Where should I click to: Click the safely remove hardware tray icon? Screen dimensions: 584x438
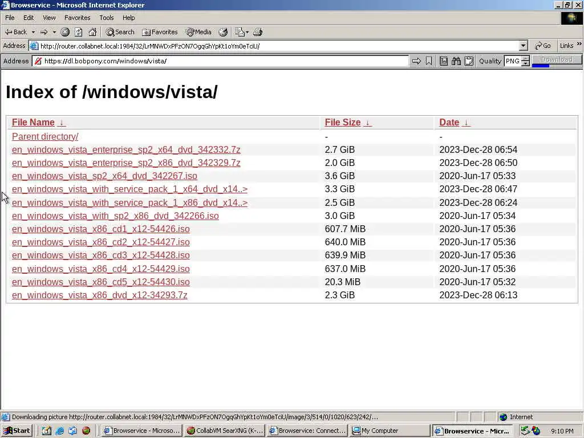pyautogui.click(x=525, y=431)
